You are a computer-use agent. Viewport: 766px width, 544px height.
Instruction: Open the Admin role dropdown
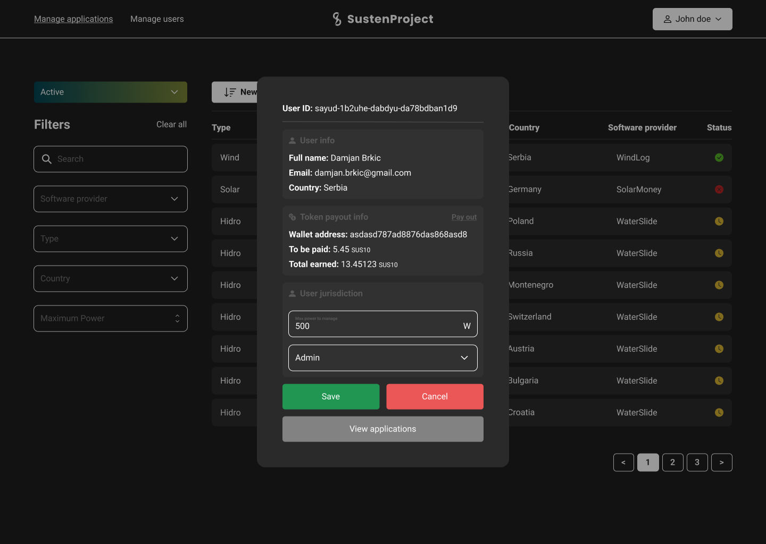click(382, 358)
